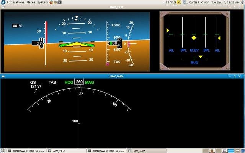Maximize the UAV_NAV window
Screen dimensions: 245x153
[x=235, y=76]
